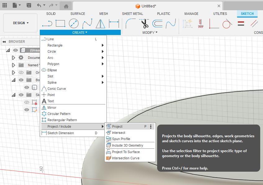
Task: Select the Mirror toolbar tool
Action: (x=101, y=24)
